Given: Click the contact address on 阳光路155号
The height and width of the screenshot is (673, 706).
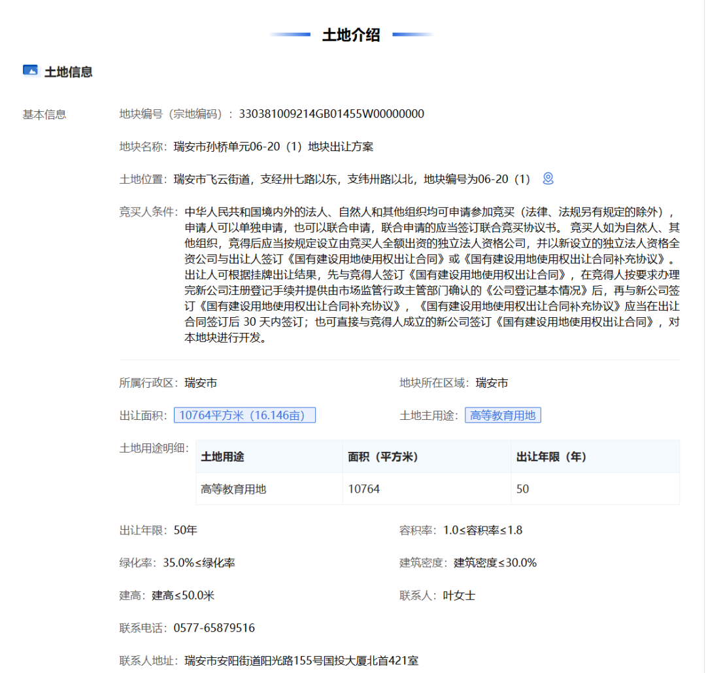Looking at the screenshot, I should pyautogui.click(x=301, y=661).
